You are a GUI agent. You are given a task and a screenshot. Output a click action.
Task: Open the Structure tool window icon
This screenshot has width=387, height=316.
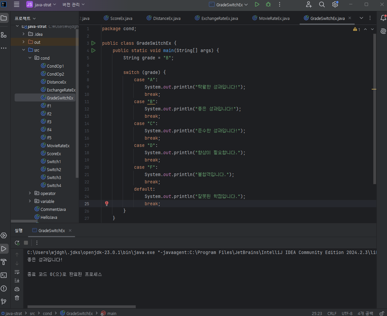[x=4, y=35]
